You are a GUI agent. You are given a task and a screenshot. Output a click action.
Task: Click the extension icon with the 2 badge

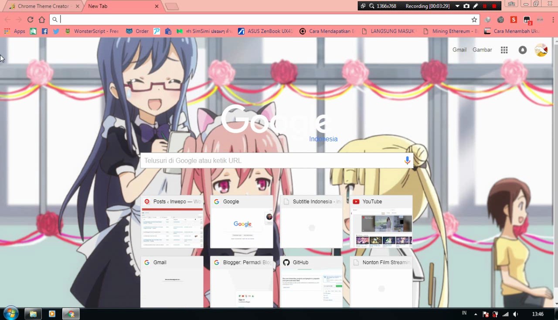(527, 20)
